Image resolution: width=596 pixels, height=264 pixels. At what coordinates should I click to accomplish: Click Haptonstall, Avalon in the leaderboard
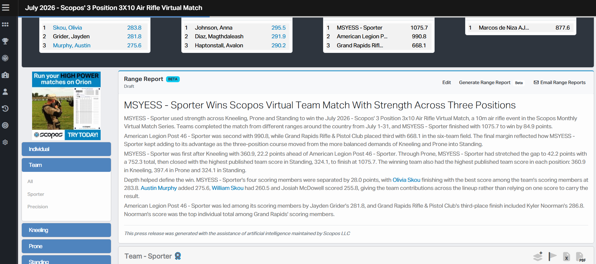point(219,45)
